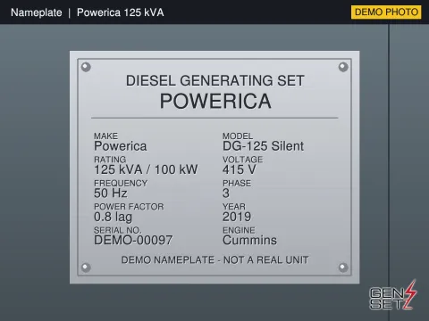Click the SERIAL NO. label

point(117,230)
